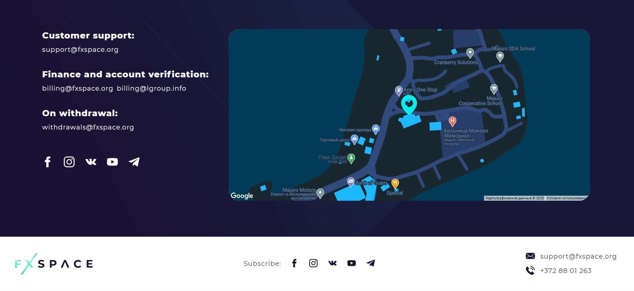Click the teal location pin on map
Screen dimensions: 634x291
409,104
